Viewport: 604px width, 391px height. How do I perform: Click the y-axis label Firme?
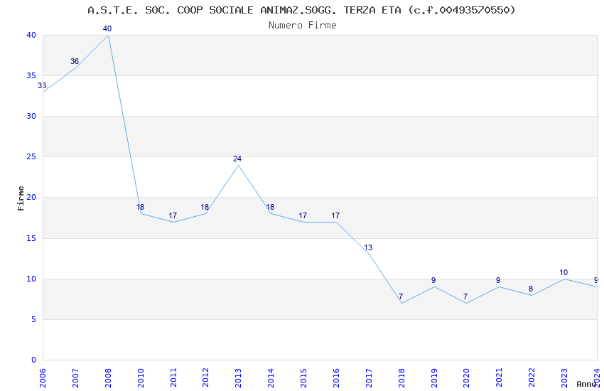point(21,198)
